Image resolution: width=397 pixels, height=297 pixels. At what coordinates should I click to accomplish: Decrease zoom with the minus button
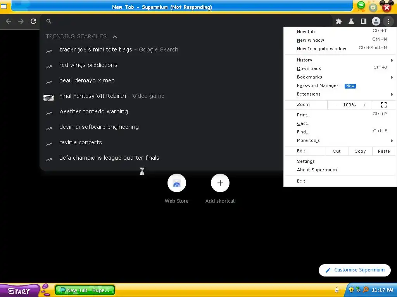point(335,105)
